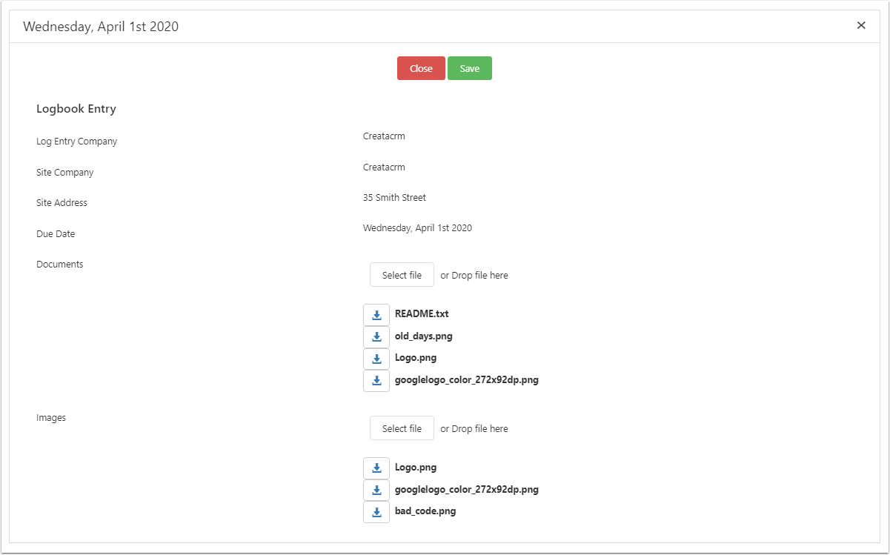This screenshot has width=890, height=555.
Task: Open the README.txt file name
Action: tap(422, 314)
